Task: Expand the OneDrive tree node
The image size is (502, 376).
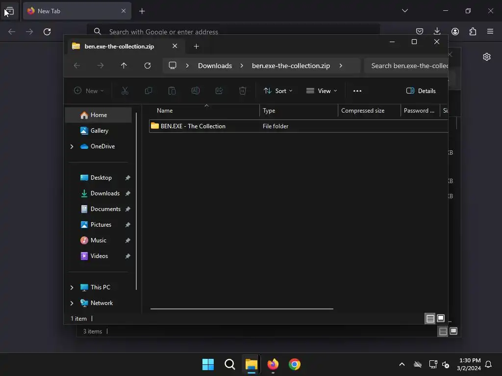Action: [72, 146]
